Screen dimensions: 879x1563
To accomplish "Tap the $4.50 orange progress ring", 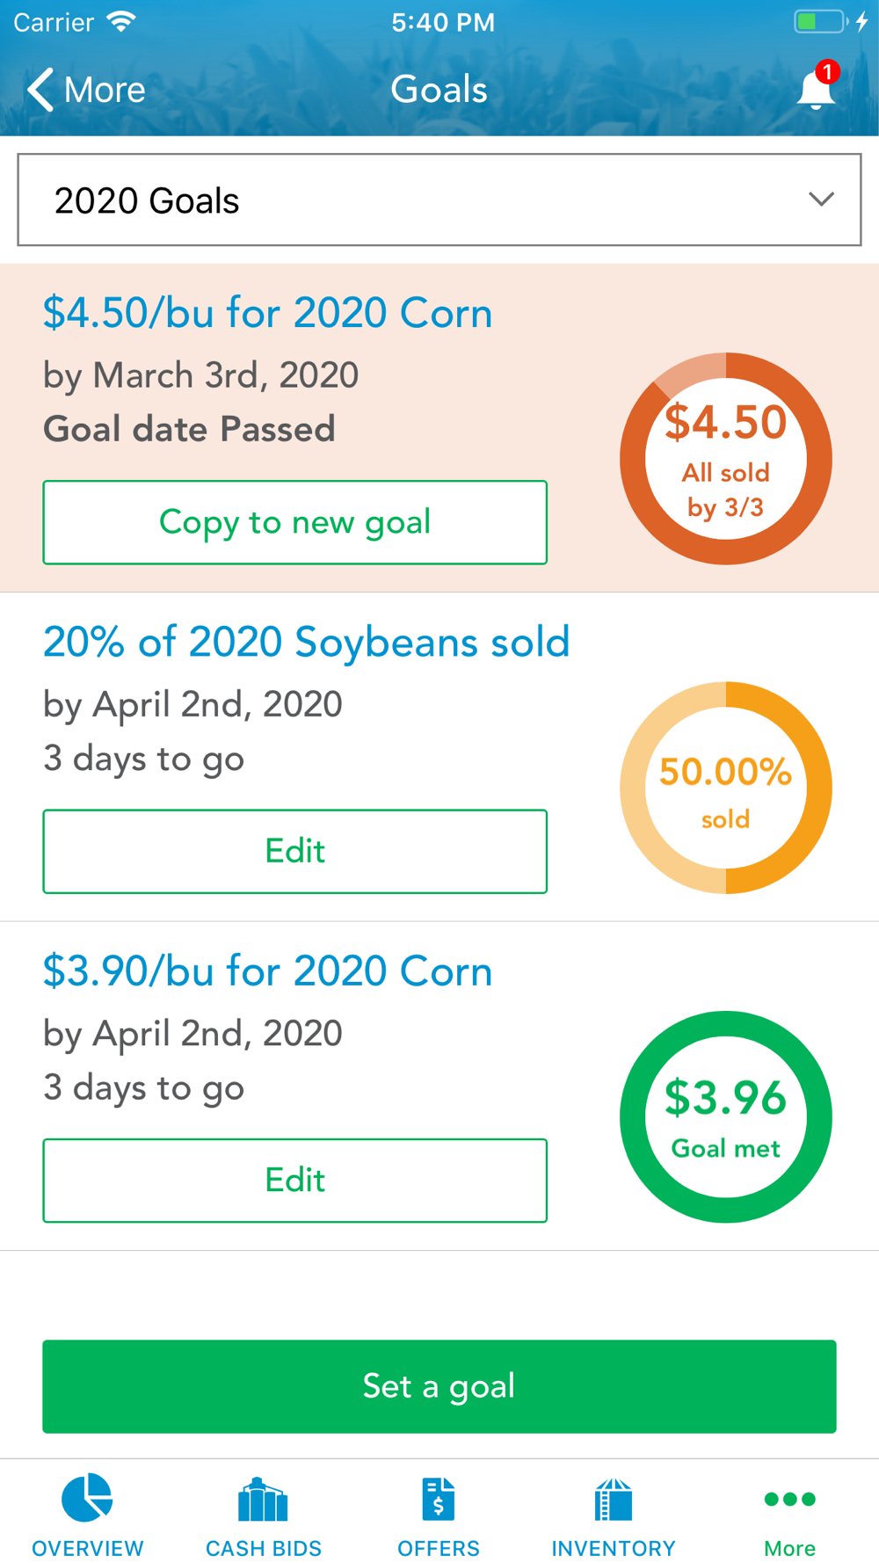I will click(x=726, y=458).
